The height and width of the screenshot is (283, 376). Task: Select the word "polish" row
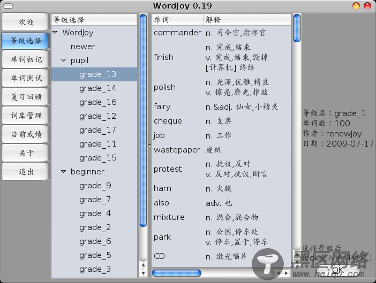(x=221, y=87)
